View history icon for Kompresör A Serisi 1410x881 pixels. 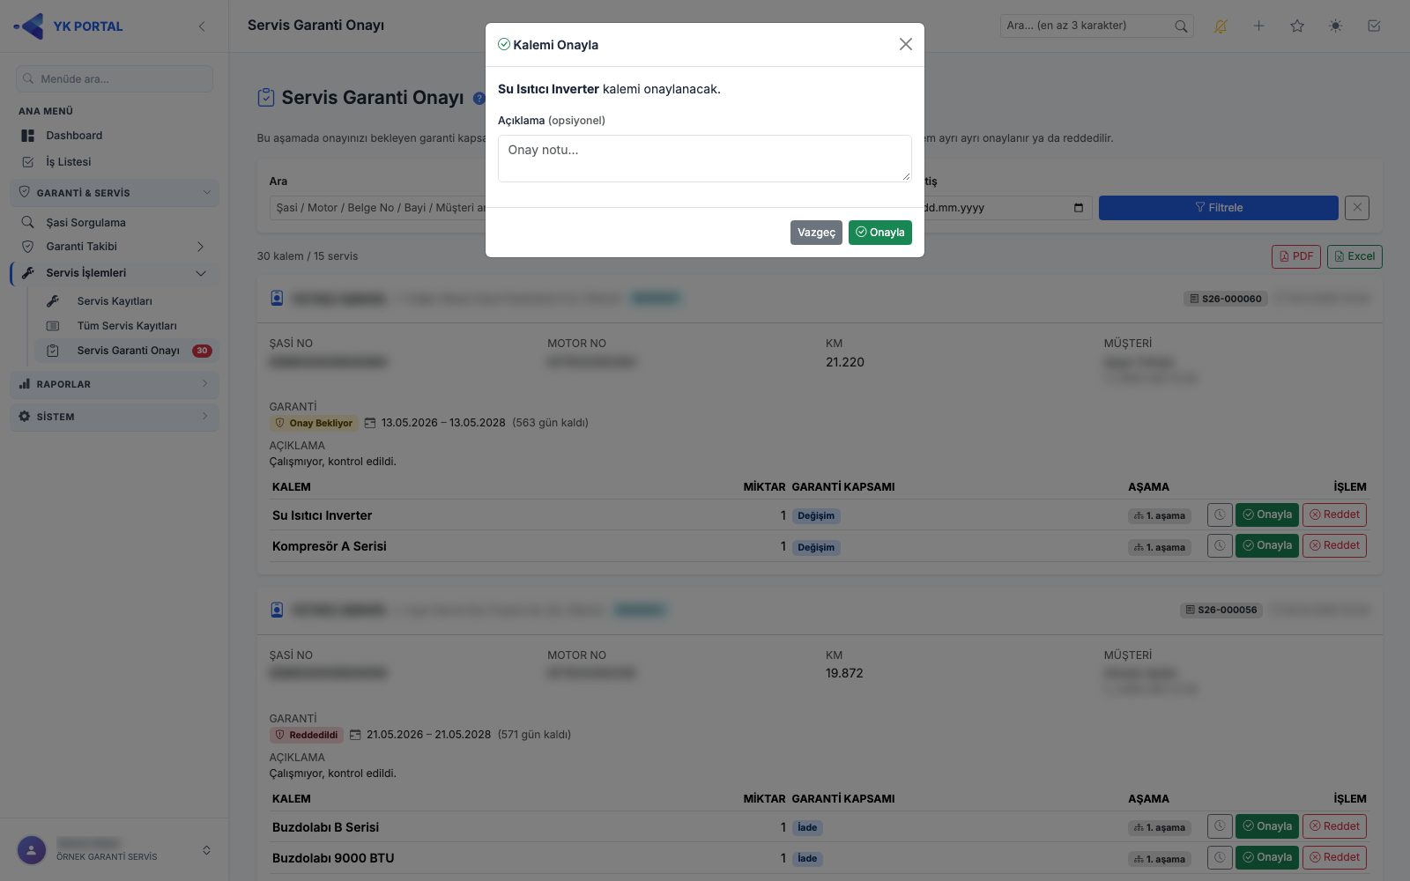click(1220, 545)
